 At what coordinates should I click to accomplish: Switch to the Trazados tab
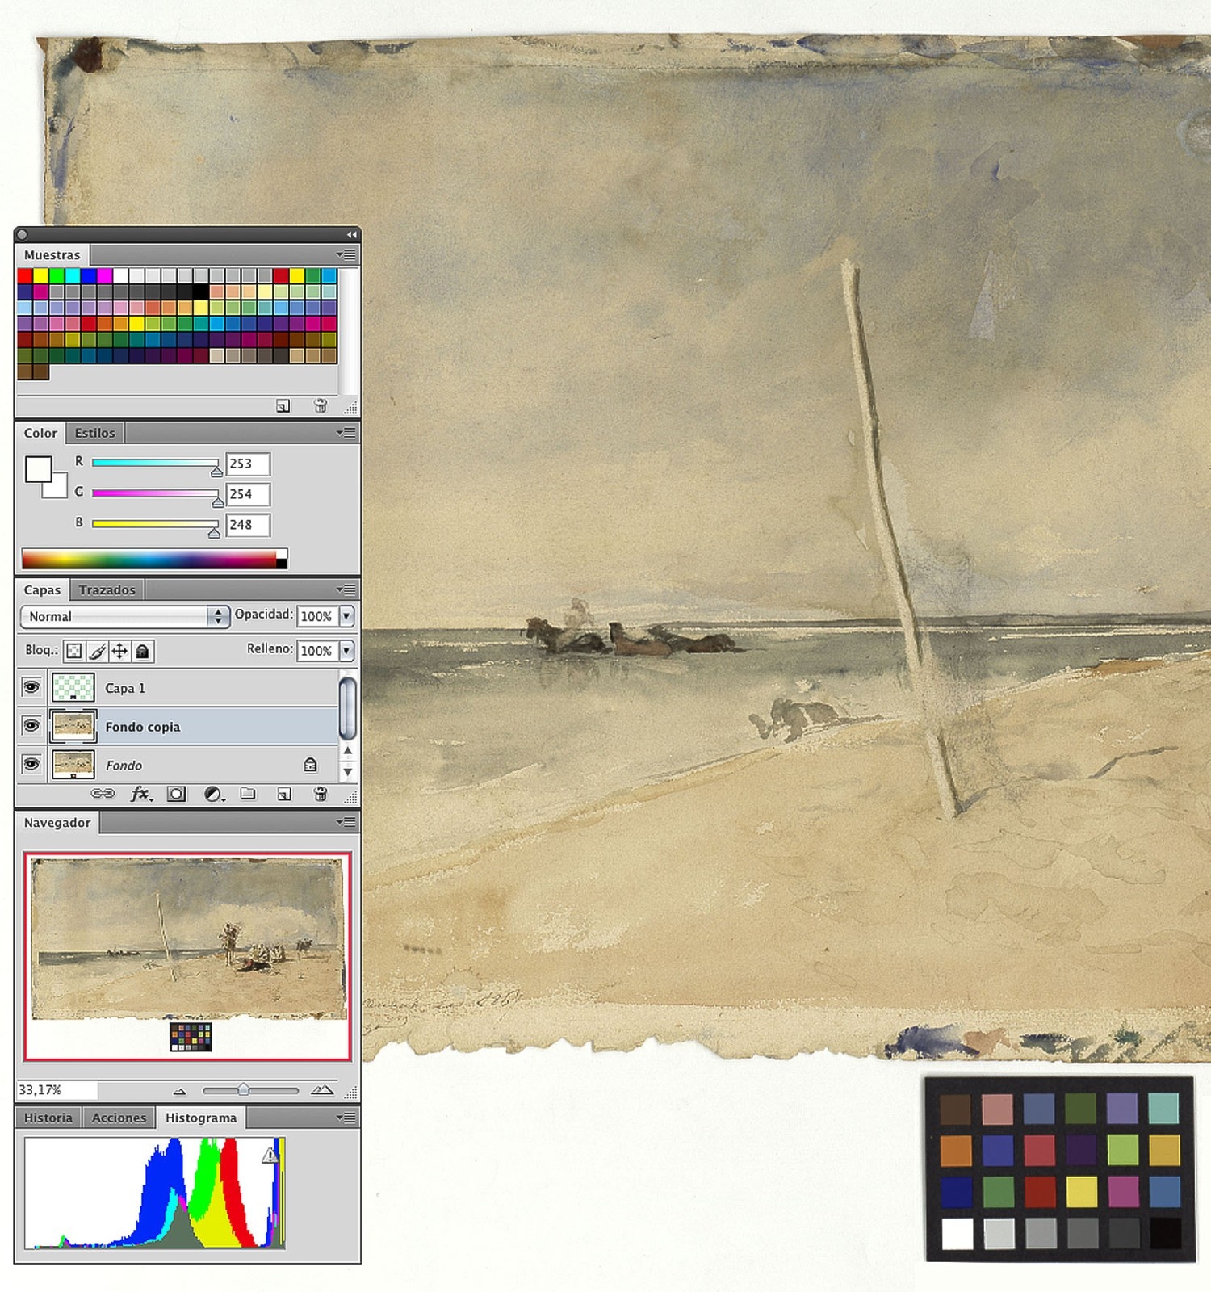pyautogui.click(x=107, y=589)
